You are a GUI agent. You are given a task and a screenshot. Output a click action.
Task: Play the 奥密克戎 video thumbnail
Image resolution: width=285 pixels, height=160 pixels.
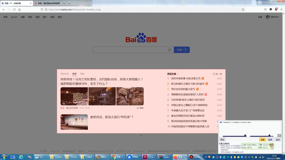(x=74, y=122)
